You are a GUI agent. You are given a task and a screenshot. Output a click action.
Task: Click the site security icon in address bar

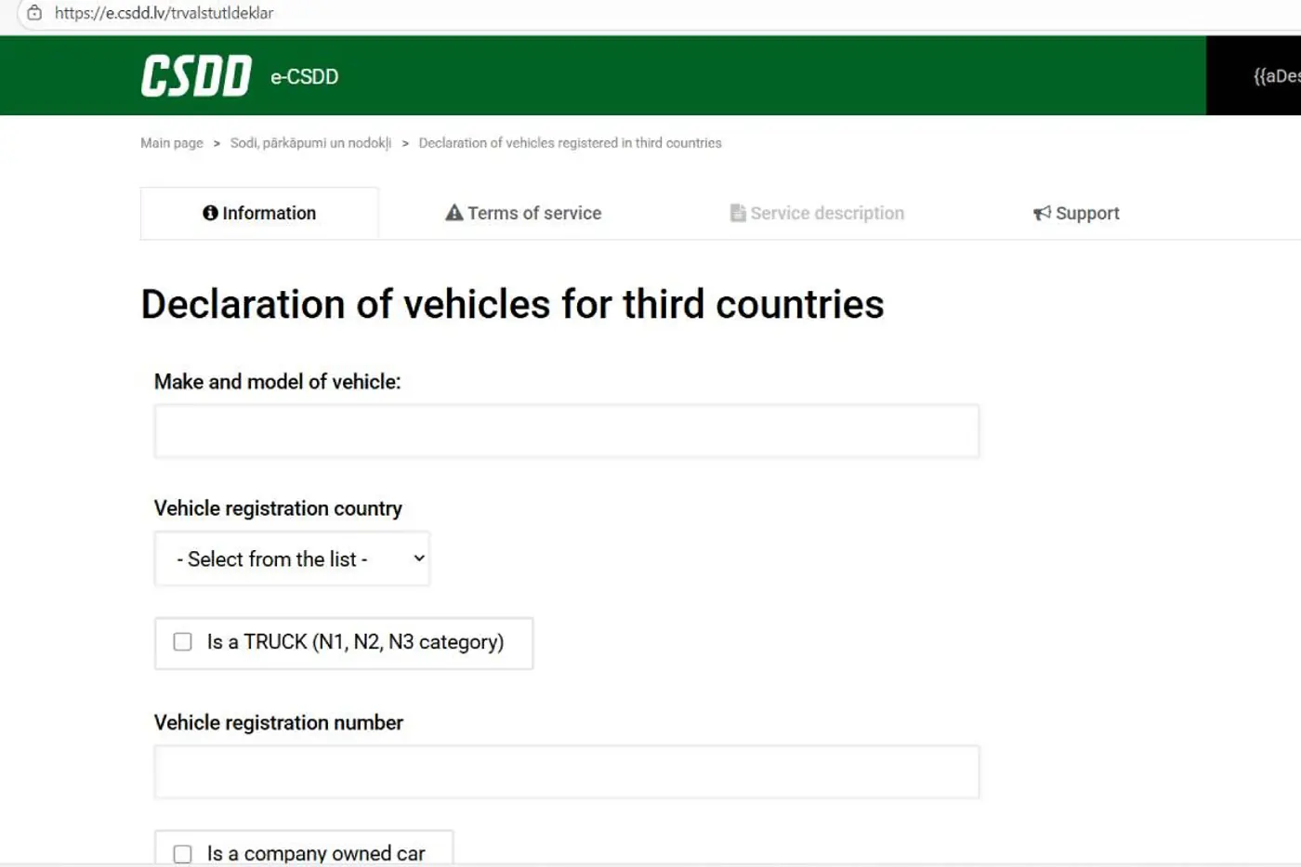[34, 13]
